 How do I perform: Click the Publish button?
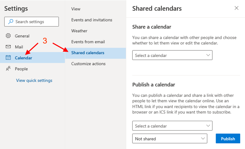(x=228, y=138)
